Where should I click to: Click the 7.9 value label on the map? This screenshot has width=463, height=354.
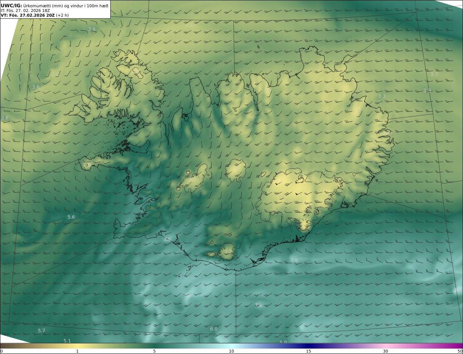[x=294, y=261]
